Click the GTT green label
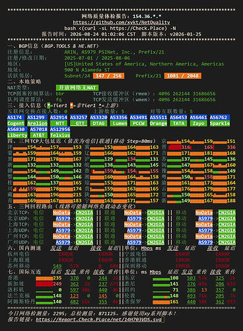The height and width of the screenshot is (331, 243). pos(79,123)
